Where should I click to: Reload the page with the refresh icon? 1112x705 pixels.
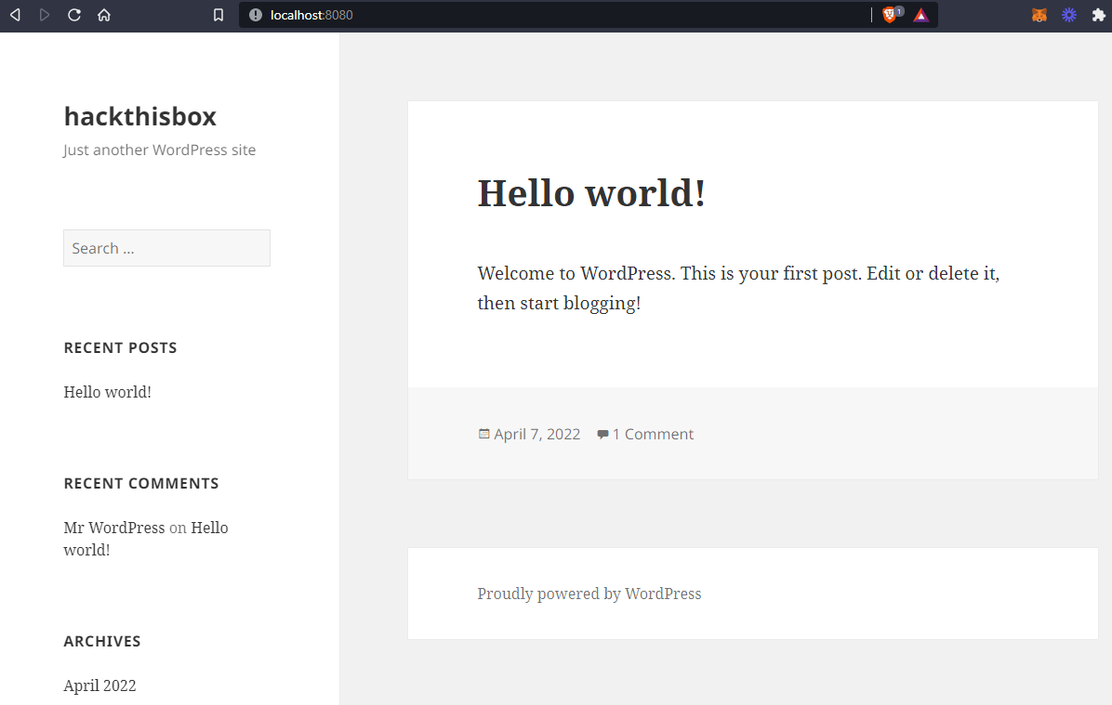coord(73,15)
